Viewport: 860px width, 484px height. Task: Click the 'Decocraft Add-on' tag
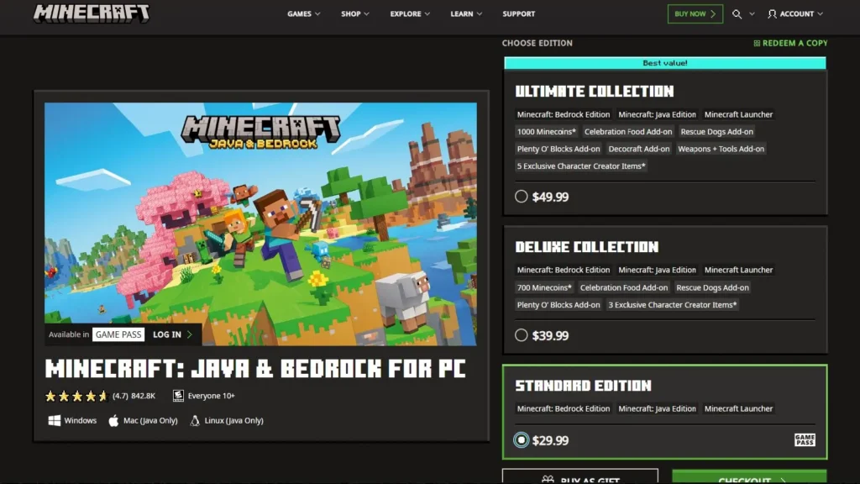click(639, 149)
